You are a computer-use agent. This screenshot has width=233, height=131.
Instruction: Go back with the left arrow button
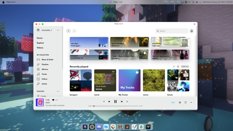(x=68, y=31)
